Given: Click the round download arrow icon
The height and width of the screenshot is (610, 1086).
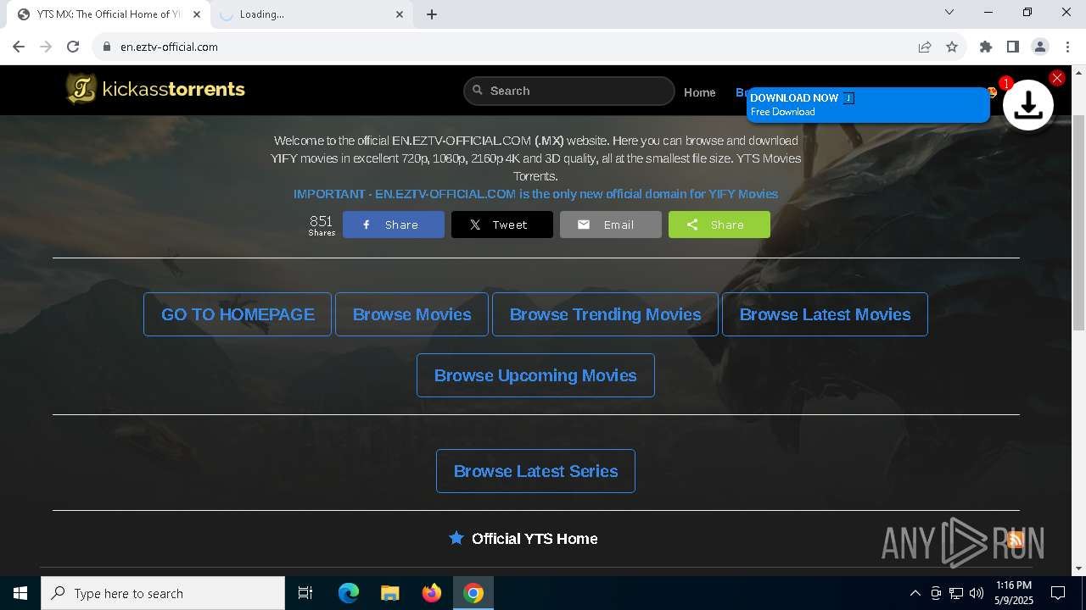Looking at the screenshot, I should [1028, 105].
